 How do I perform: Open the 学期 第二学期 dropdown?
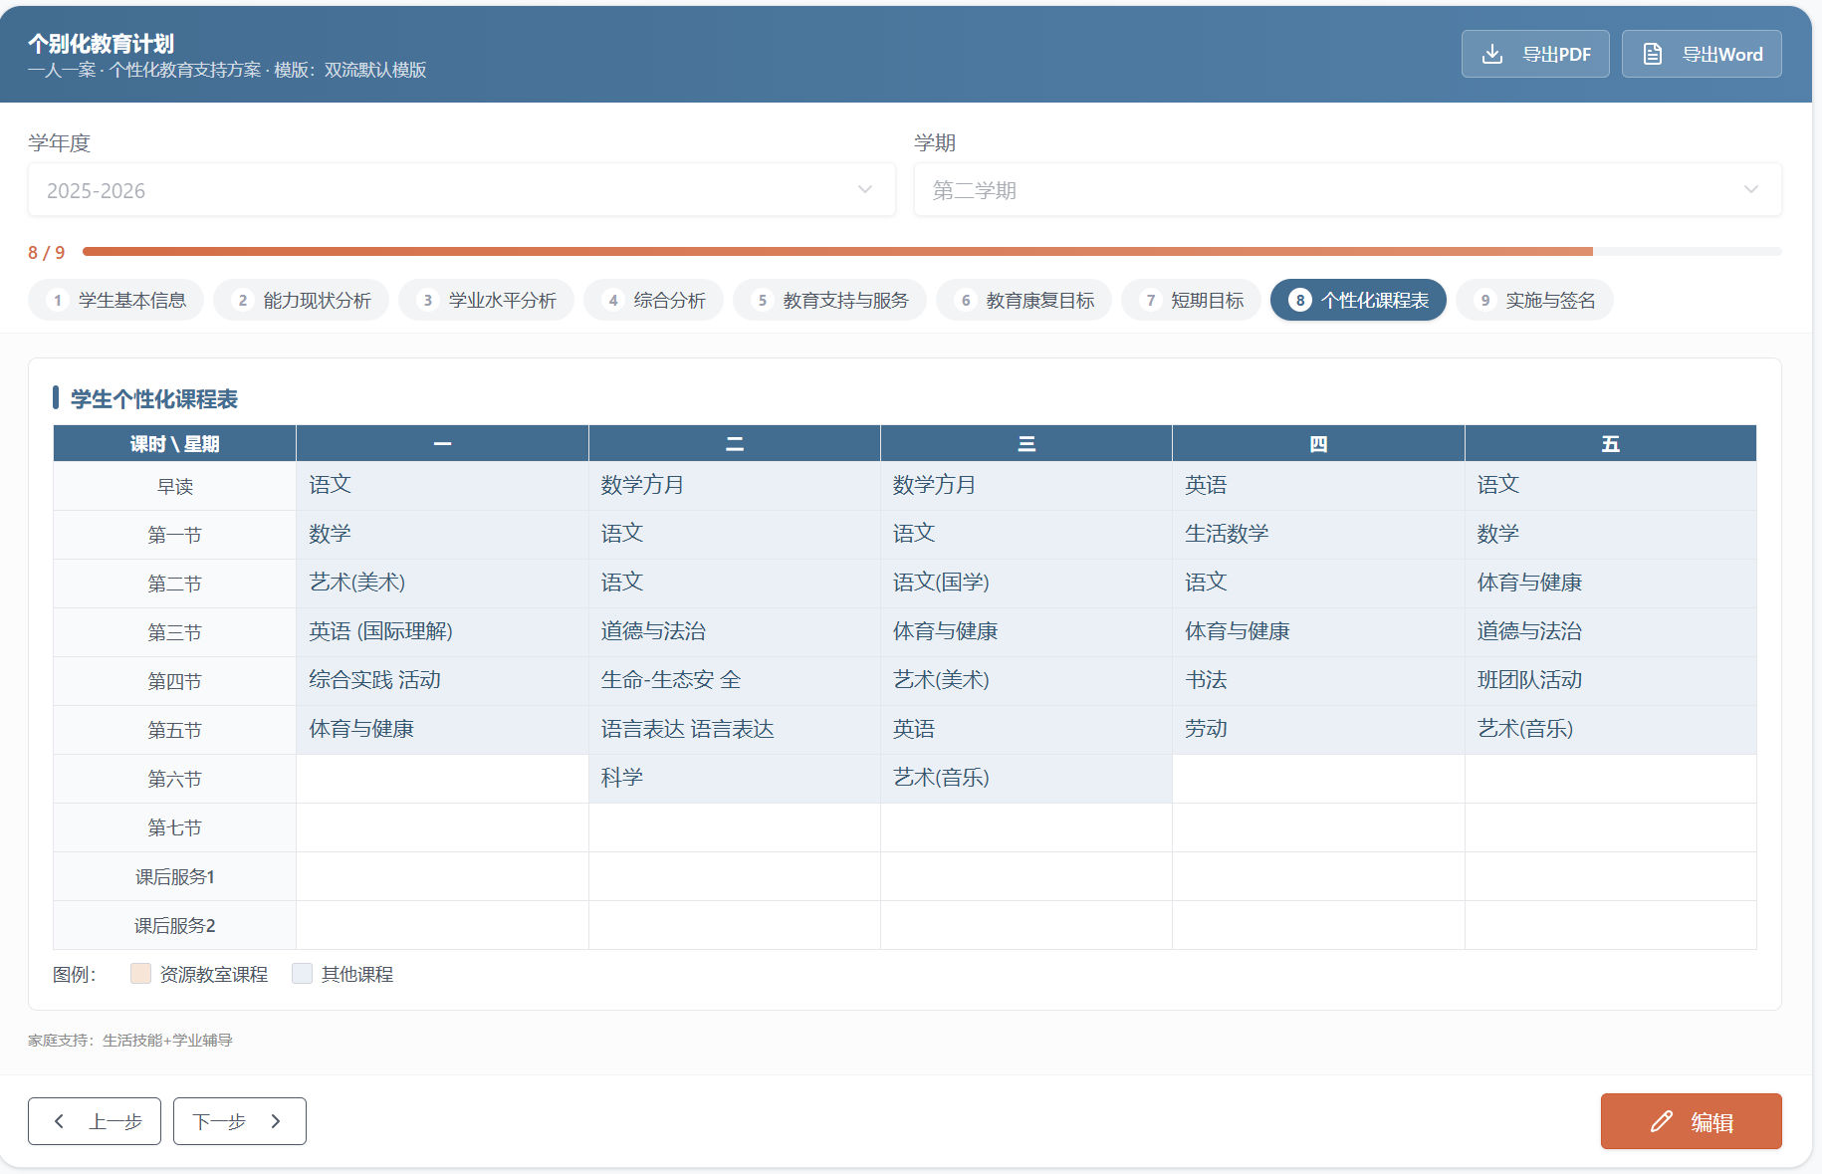pyautogui.click(x=1347, y=189)
